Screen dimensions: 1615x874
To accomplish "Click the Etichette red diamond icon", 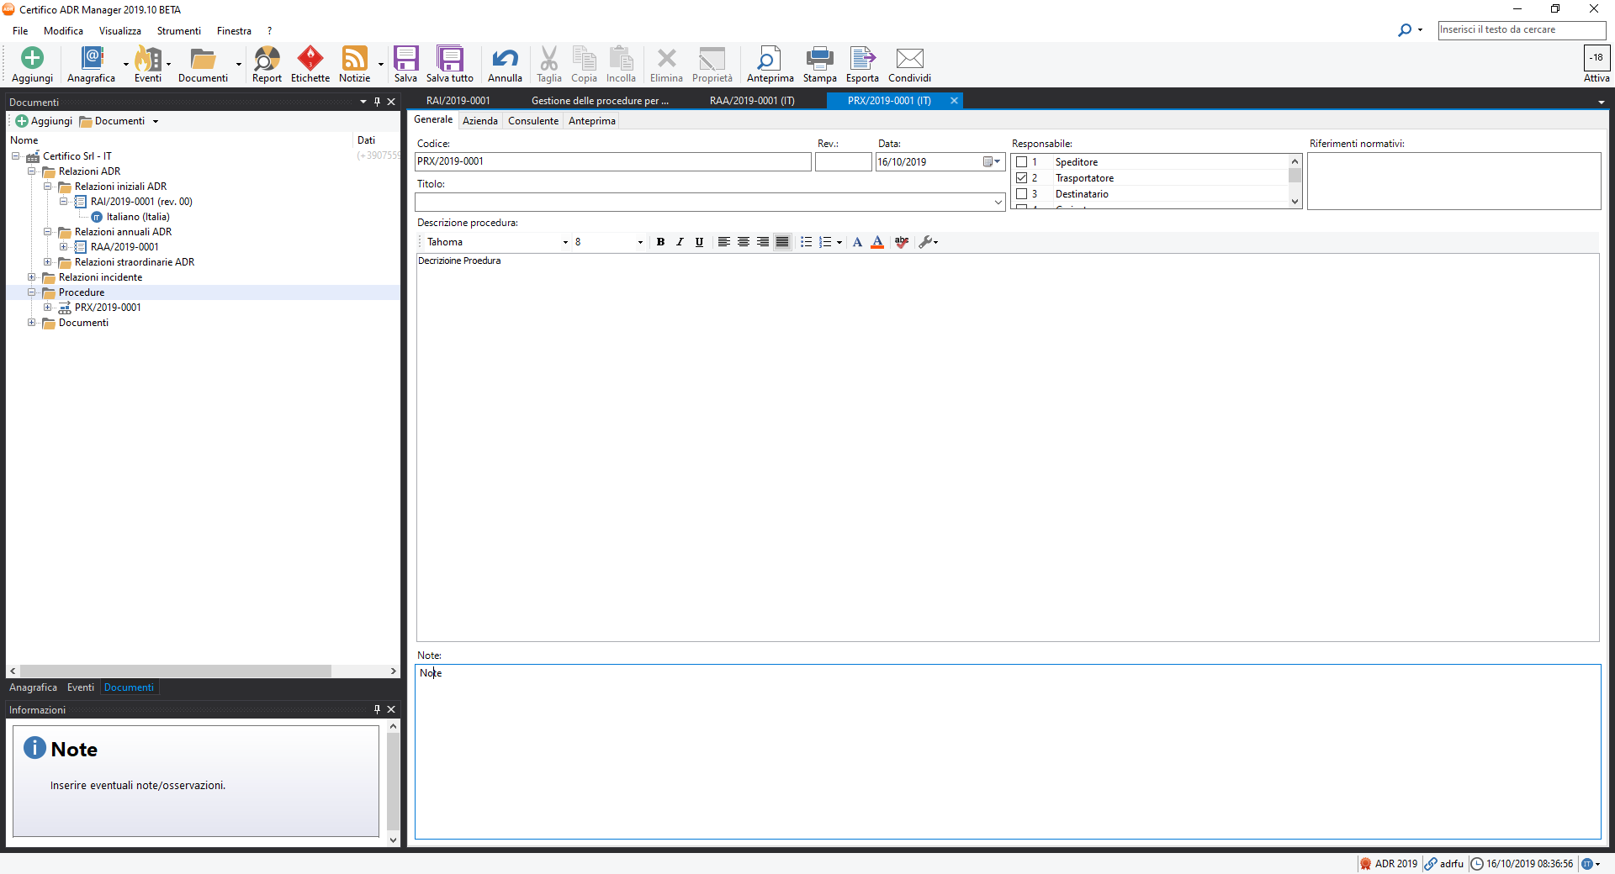I will coord(310,59).
